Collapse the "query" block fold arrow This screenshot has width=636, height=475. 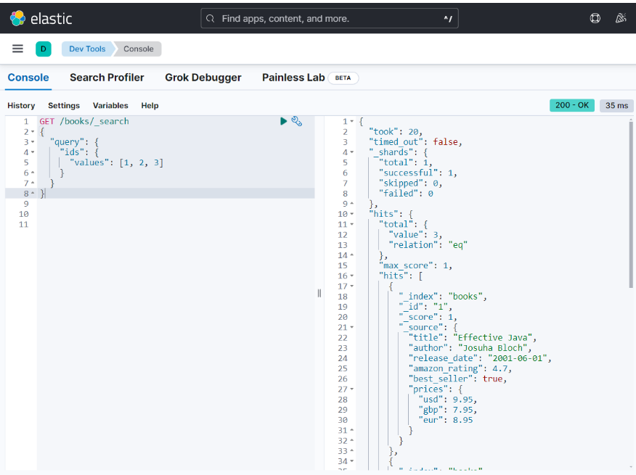point(33,142)
